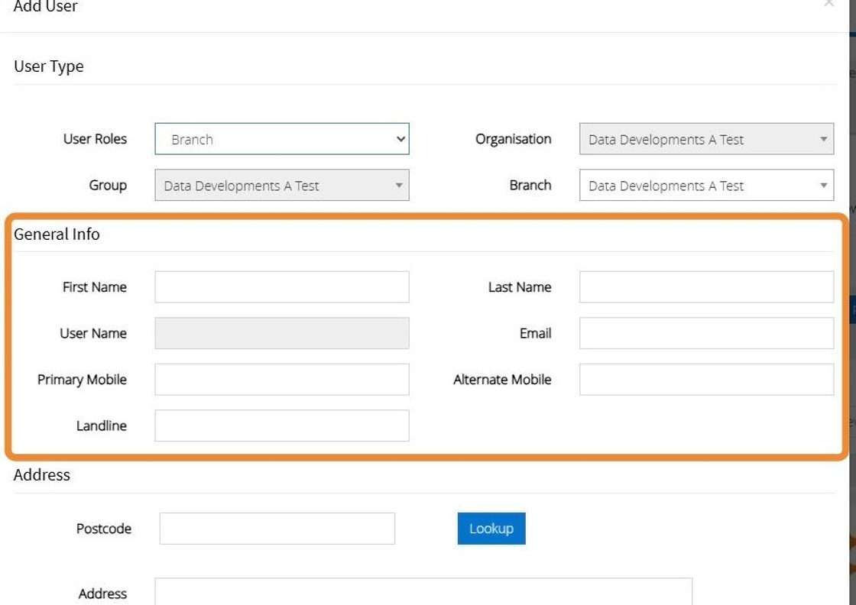Close the Add User dialog

pos(828,4)
